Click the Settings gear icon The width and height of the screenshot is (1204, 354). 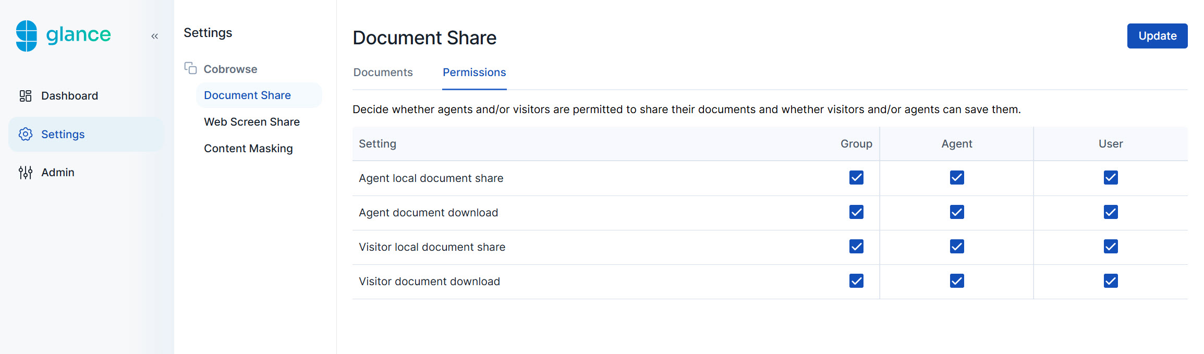26,135
